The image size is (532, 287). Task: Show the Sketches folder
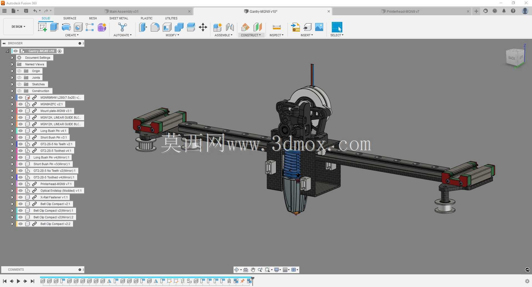(x=19, y=84)
